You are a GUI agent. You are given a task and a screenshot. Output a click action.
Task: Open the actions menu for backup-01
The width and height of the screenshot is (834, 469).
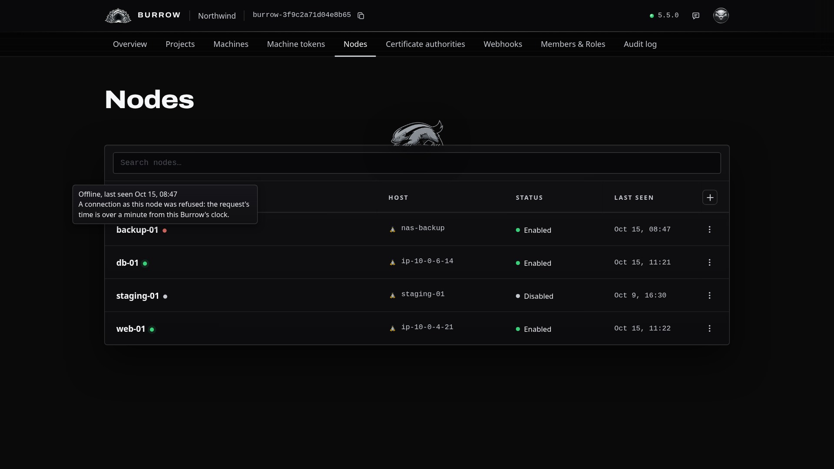click(709, 229)
